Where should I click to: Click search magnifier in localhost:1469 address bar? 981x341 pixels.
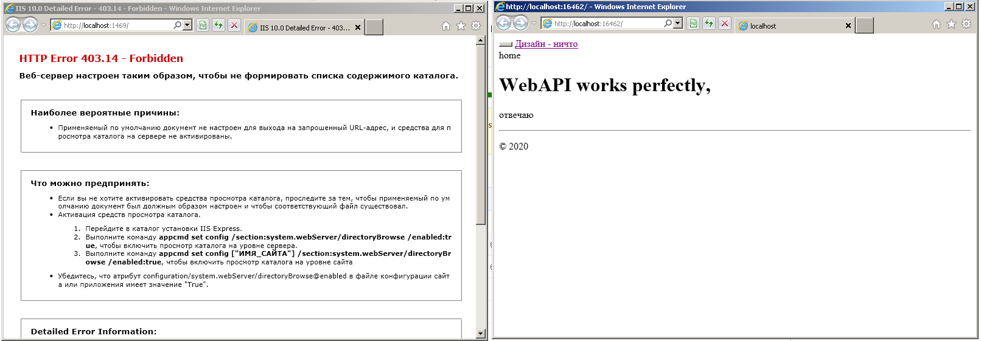177,26
